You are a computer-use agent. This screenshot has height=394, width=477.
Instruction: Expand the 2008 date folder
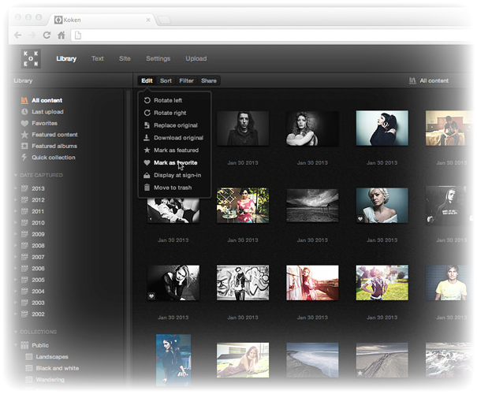[x=16, y=246]
